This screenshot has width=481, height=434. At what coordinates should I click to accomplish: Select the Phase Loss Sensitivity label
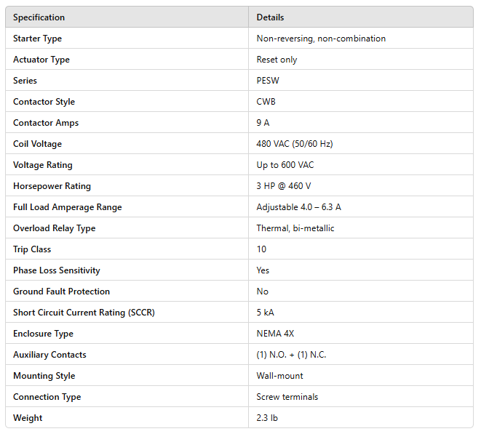tap(56, 270)
